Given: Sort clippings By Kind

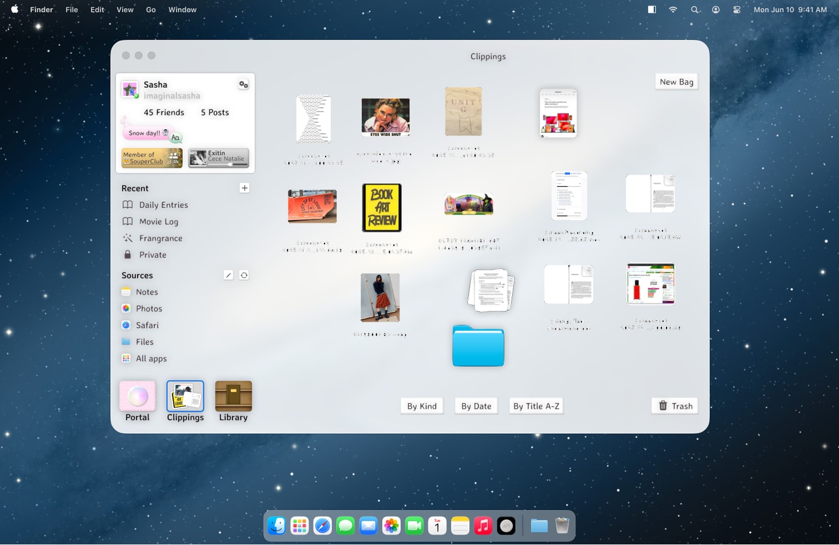Looking at the screenshot, I should (422, 406).
